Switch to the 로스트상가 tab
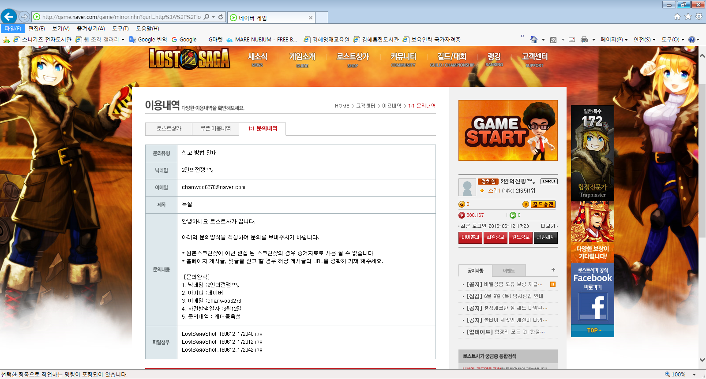 pyautogui.click(x=169, y=129)
